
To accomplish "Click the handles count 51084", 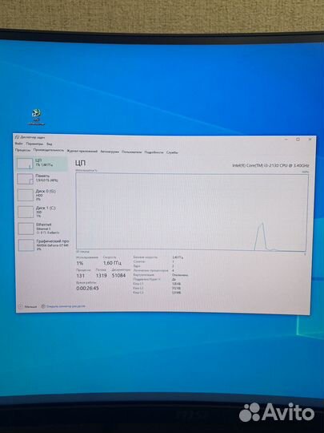I will coord(118,275).
